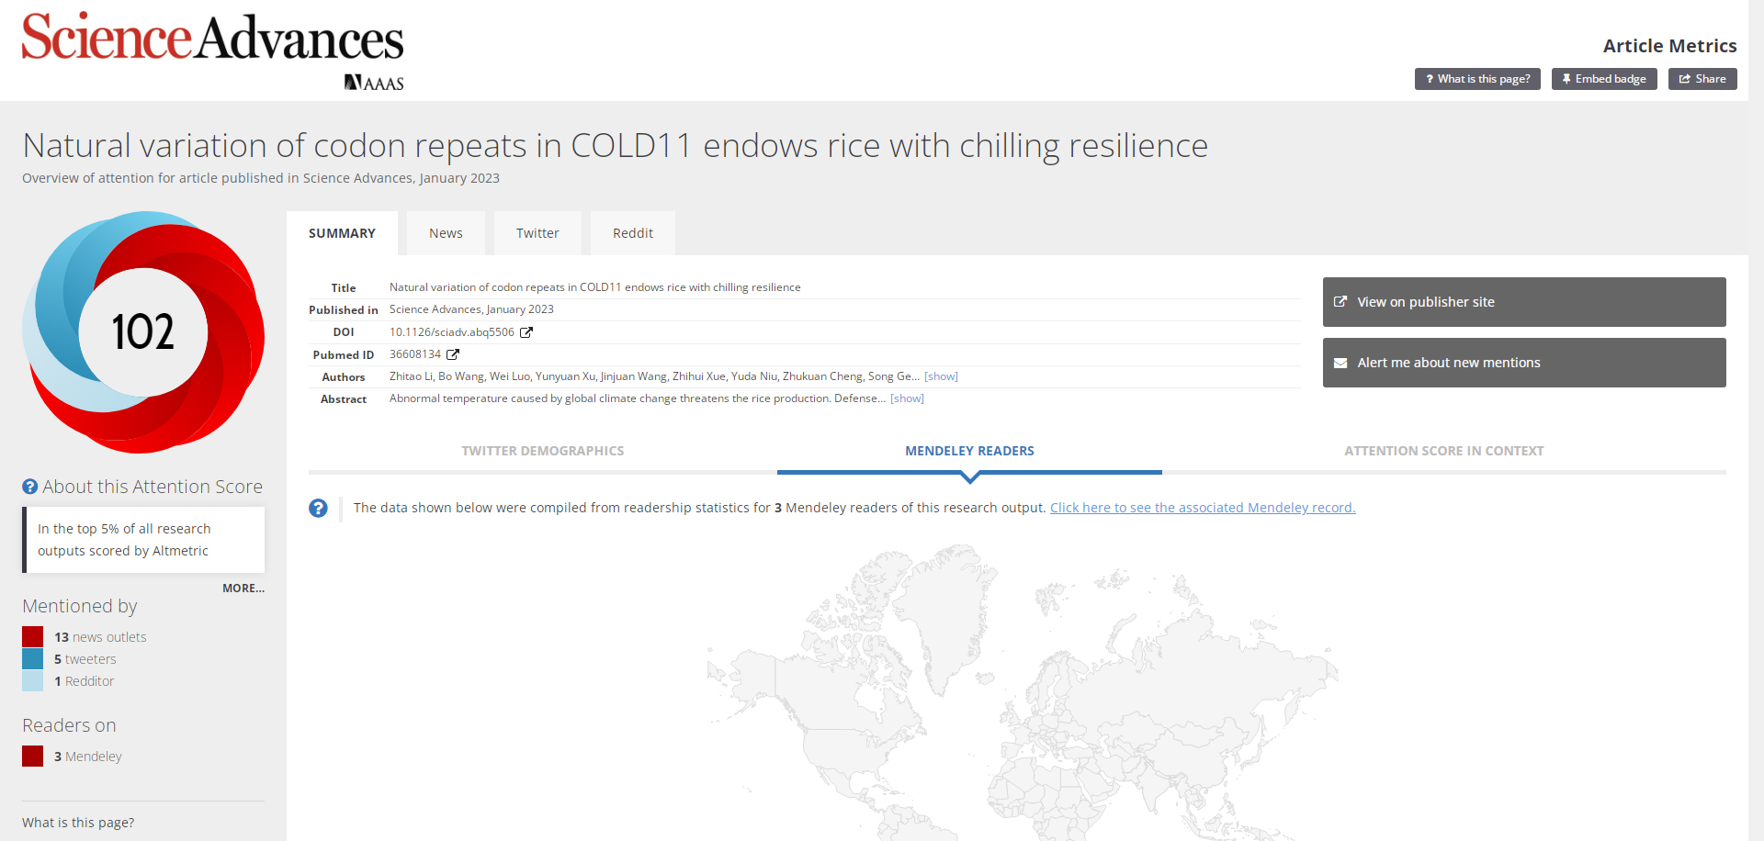Expand the abstract text with show
This screenshot has height=841, width=1764.
tap(907, 398)
